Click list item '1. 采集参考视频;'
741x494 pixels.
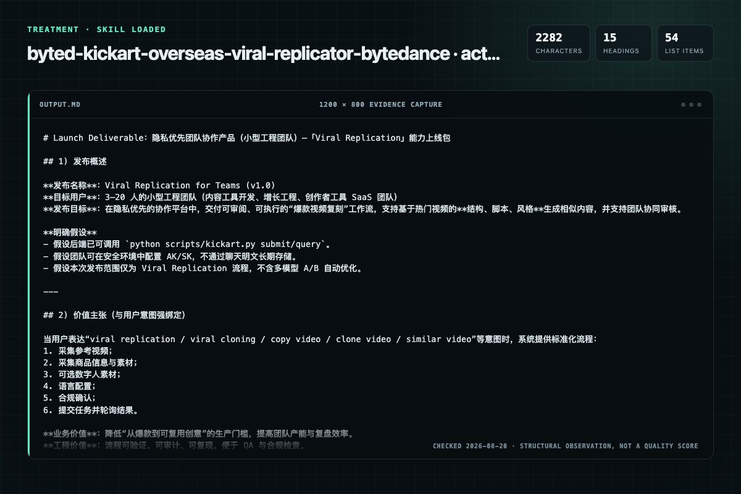pyautogui.click(x=78, y=351)
